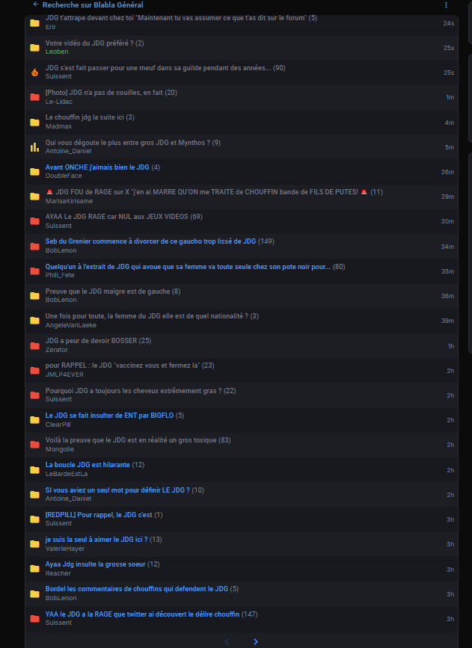
Task: Go to the next results page
Action: click(256, 641)
